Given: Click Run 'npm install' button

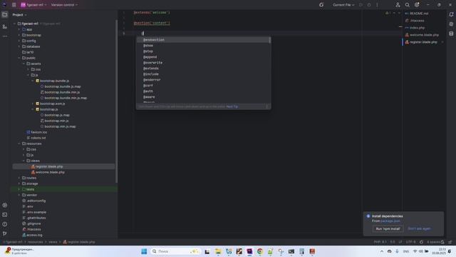Looking at the screenshot, I should pos(388,228).
